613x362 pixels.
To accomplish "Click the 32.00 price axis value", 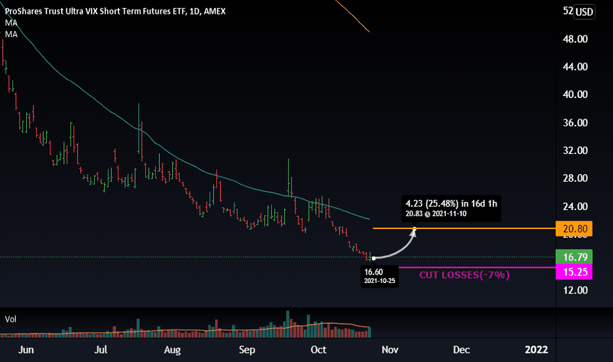I will coord(575,151).
